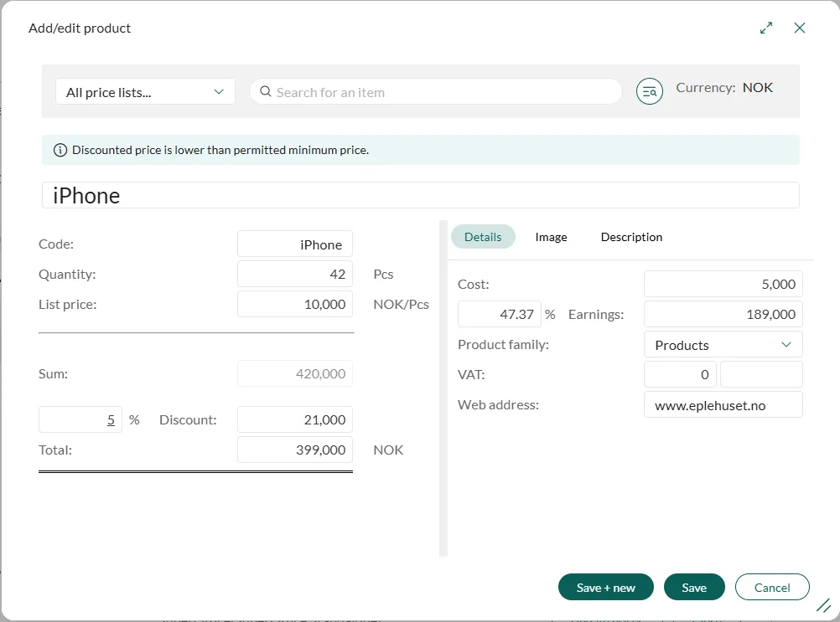This screenshot has height=622, width=840.
Task: Grab the resize handle at dialog corner
Action: click(823, 604)
